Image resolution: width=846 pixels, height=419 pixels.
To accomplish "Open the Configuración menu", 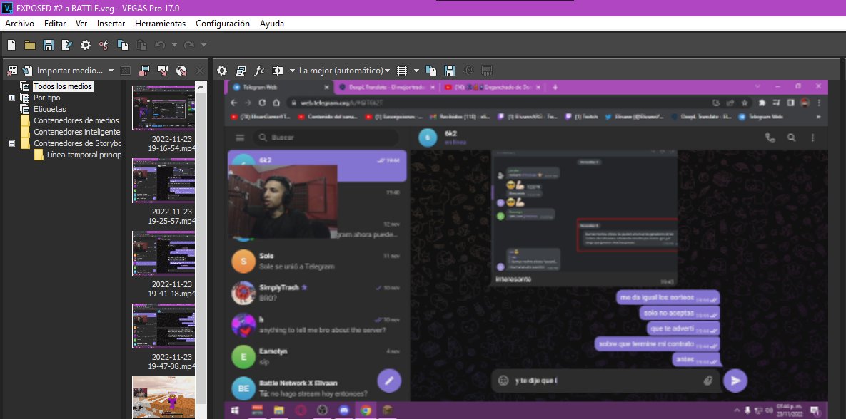I will point(223,23).
